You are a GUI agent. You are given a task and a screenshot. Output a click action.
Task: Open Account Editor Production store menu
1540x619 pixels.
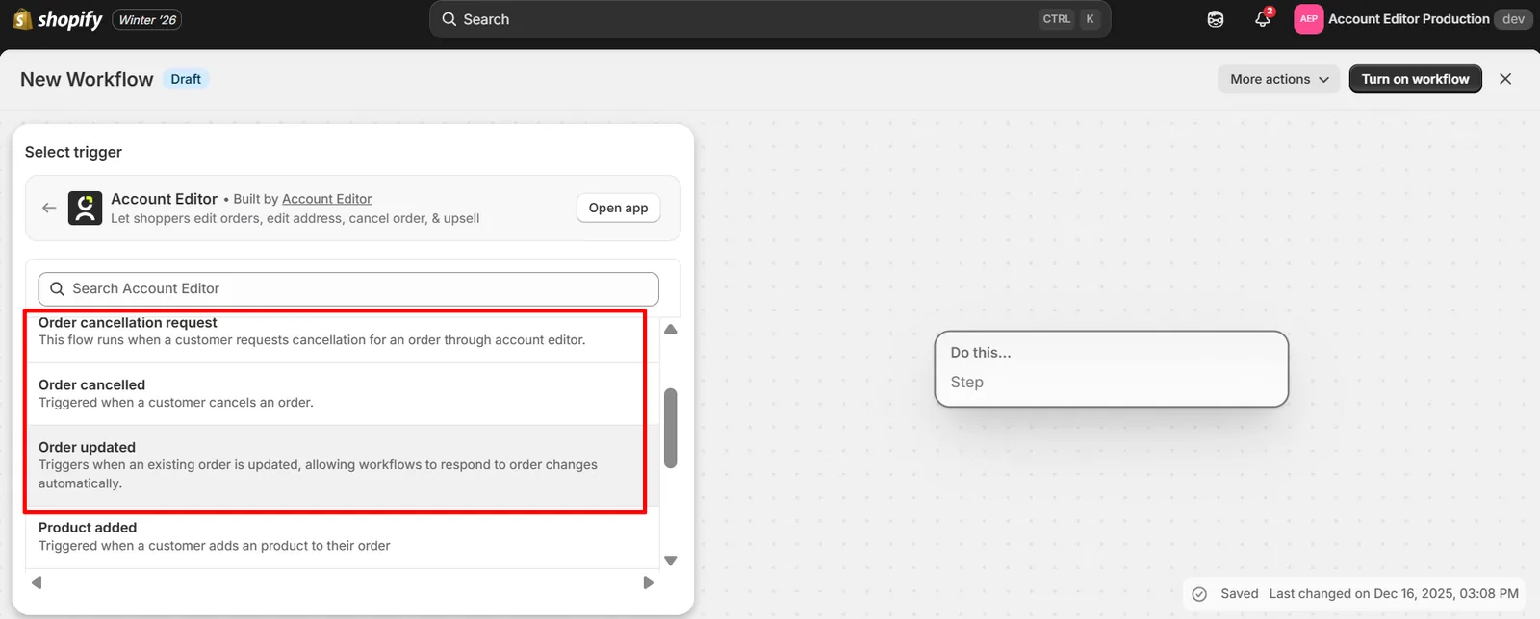tap(1408, 19)
